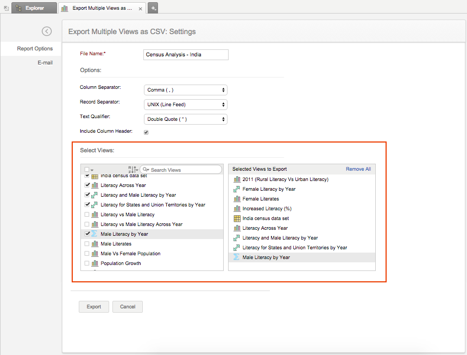
Task: Close the Export Multiple Views tab
Action: (x=141, y=9)
